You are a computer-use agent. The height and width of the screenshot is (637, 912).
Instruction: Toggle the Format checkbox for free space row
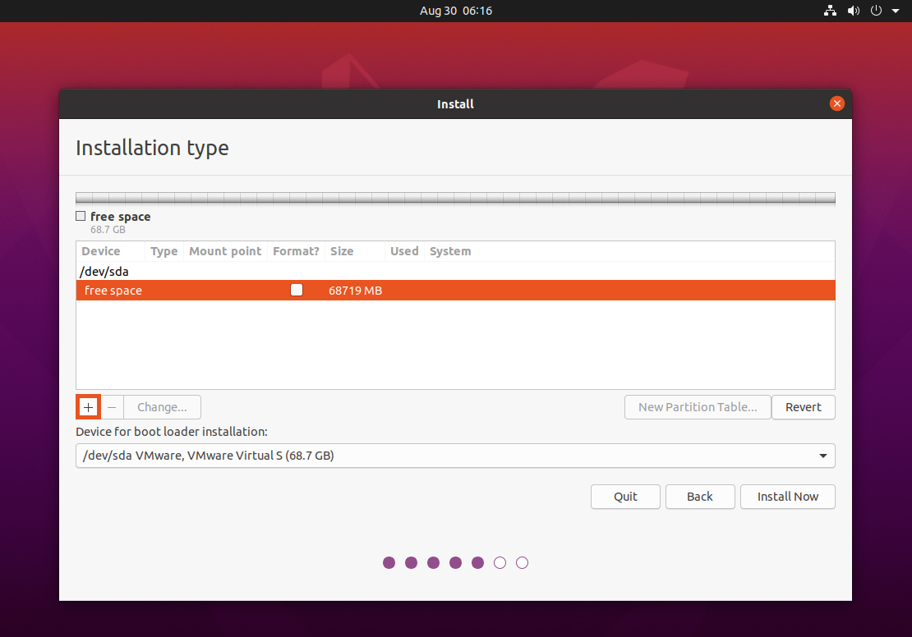click(x=297, y=290)
